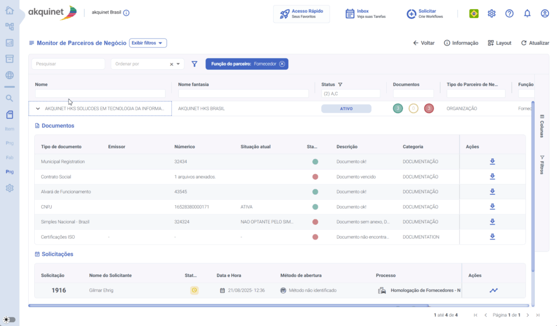
Task: Open the help question mark icon
Action: point(509,14)
